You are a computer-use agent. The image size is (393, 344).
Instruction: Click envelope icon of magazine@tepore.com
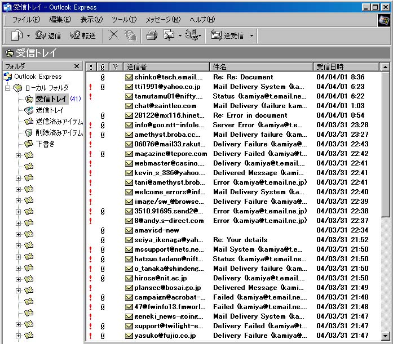(129, 154)
